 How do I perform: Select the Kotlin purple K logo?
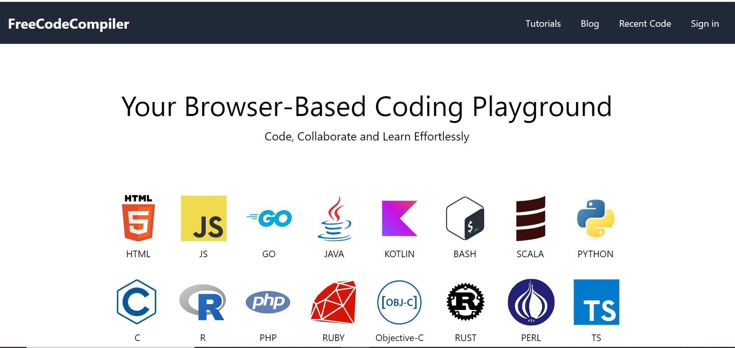pyautogui.click(x=400, y=218)
